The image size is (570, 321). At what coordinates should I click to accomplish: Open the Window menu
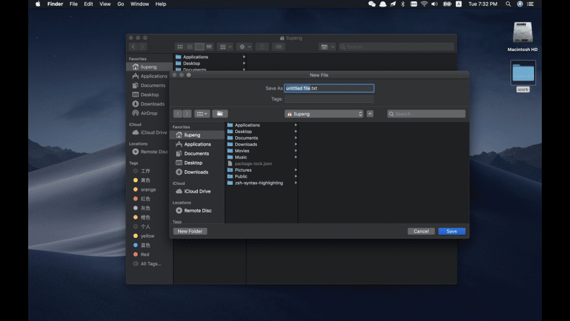(x=140, y=4)
